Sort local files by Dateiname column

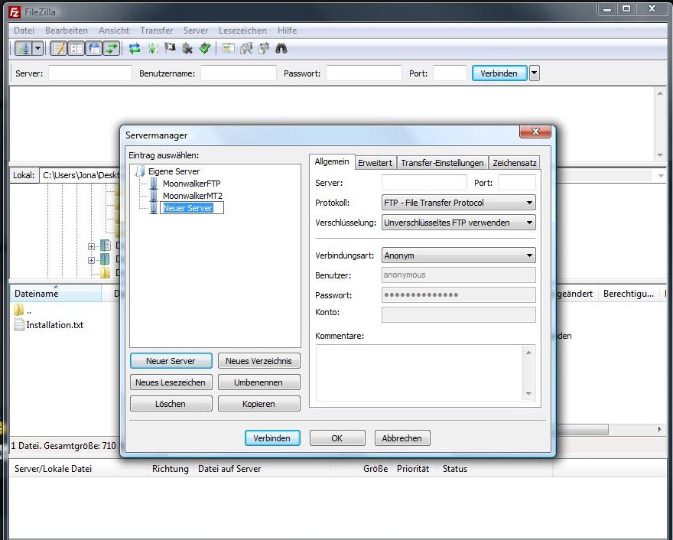(55, 294)
